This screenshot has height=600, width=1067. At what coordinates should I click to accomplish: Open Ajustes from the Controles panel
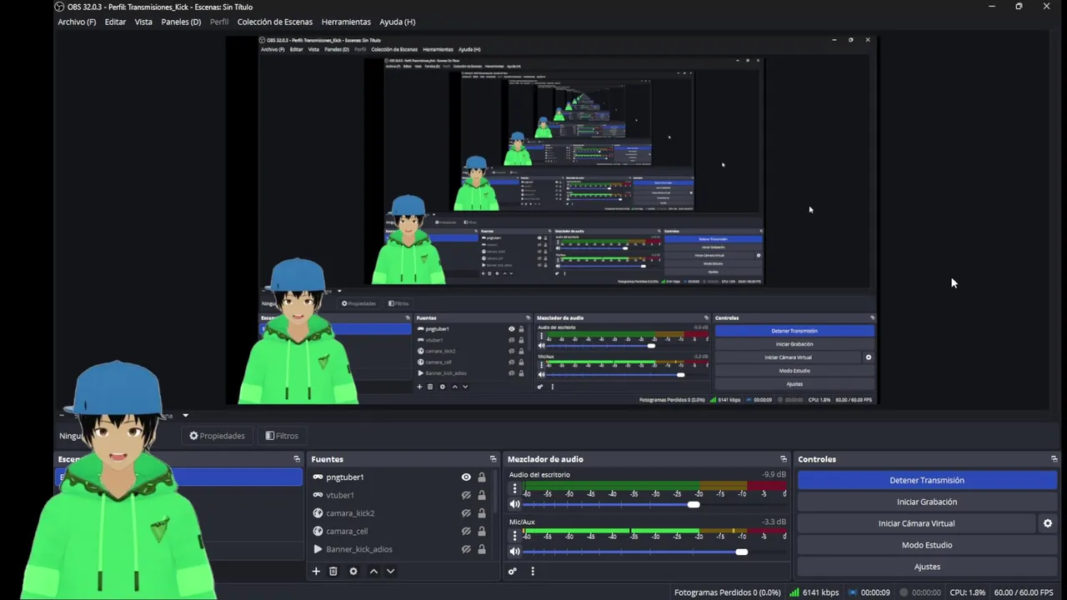click(927, 567)
